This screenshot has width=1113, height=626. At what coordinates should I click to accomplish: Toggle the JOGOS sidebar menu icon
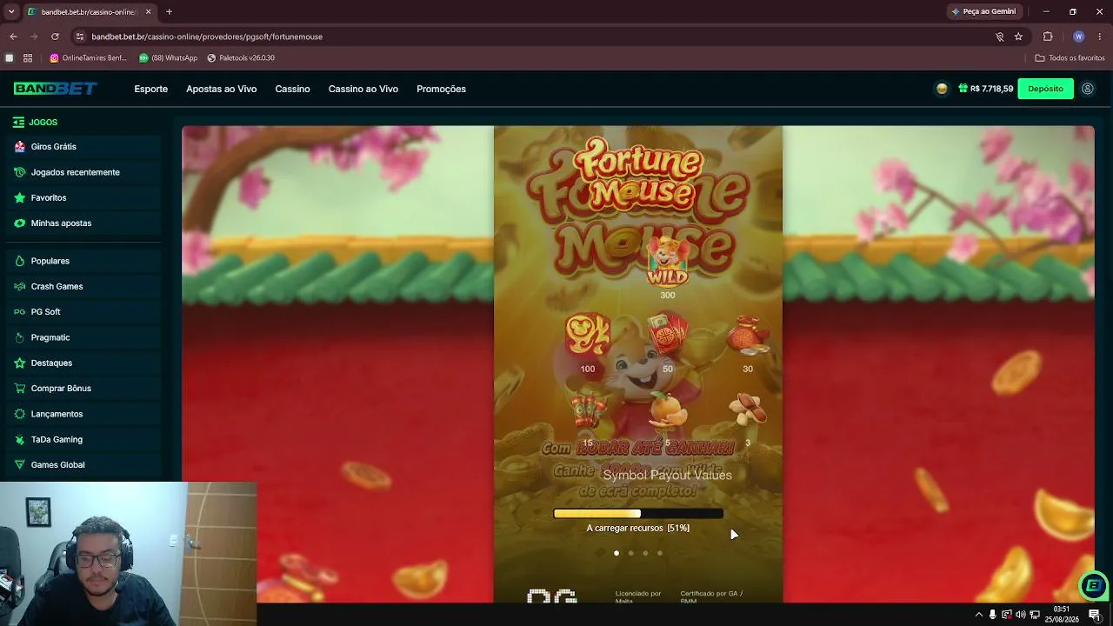pyautogui.click(x=18, y=123)
